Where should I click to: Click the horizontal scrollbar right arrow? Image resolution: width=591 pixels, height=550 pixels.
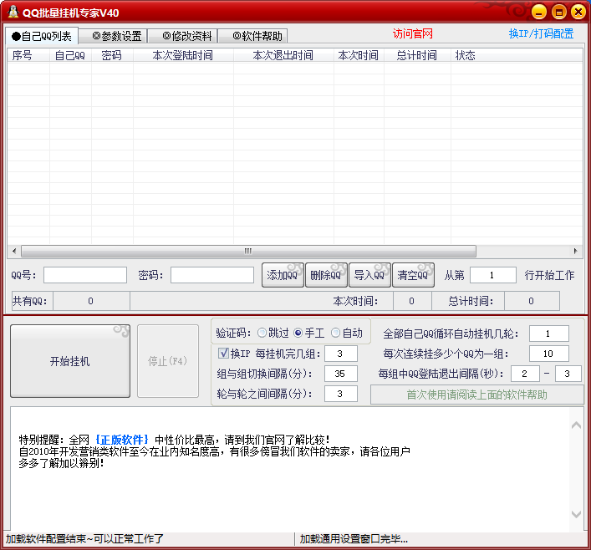pos(575,251)
